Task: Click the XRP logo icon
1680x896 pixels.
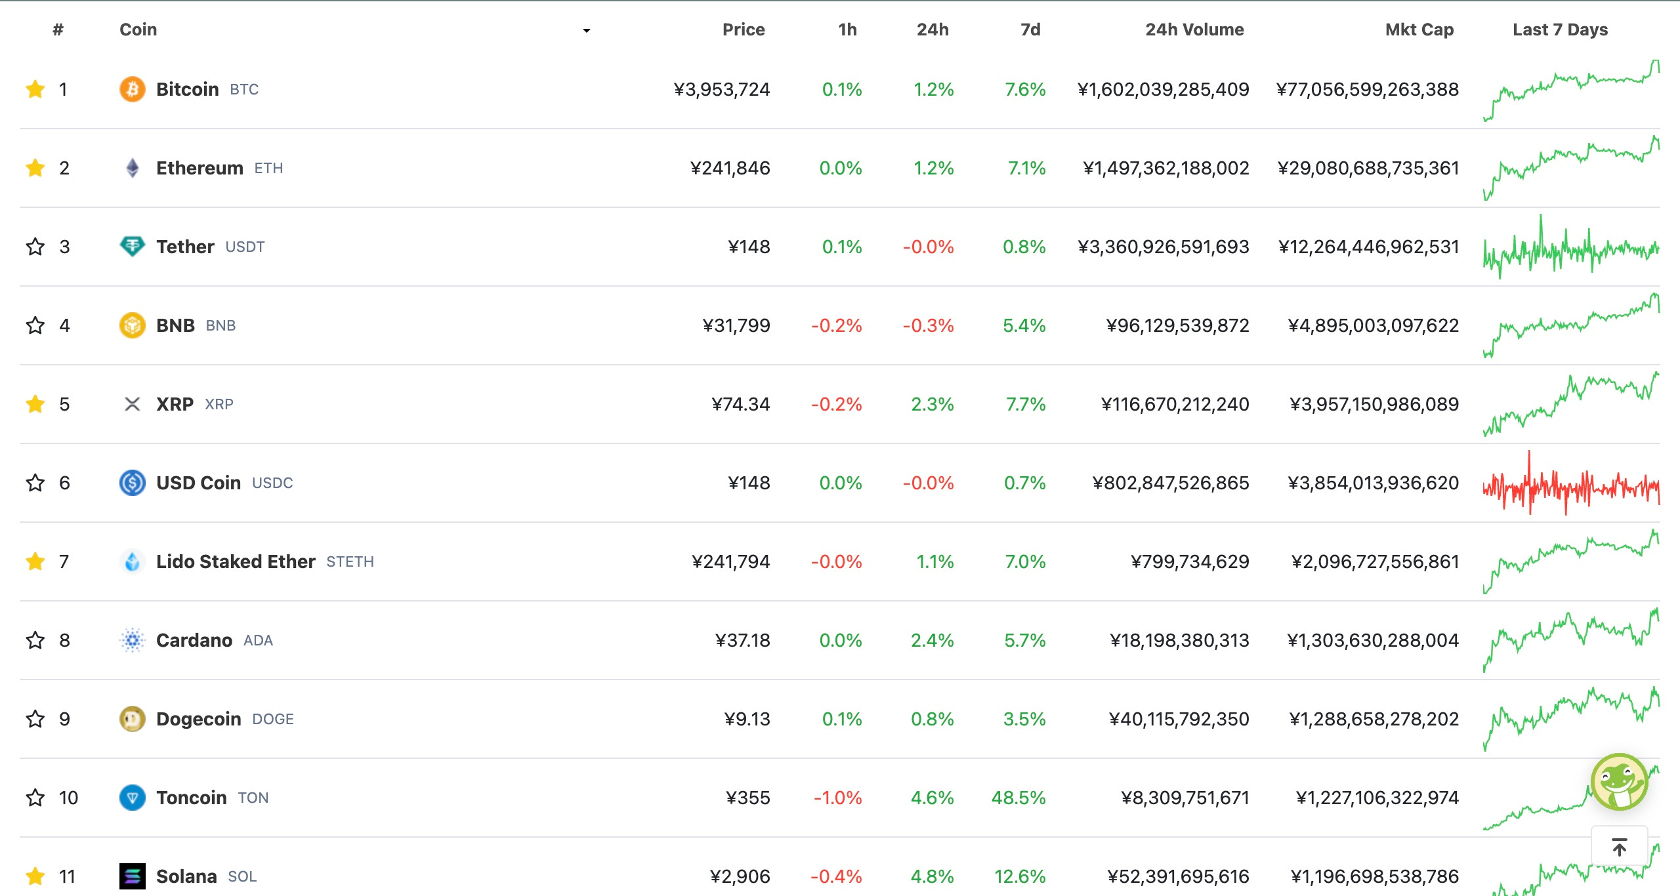Action: 133,404
